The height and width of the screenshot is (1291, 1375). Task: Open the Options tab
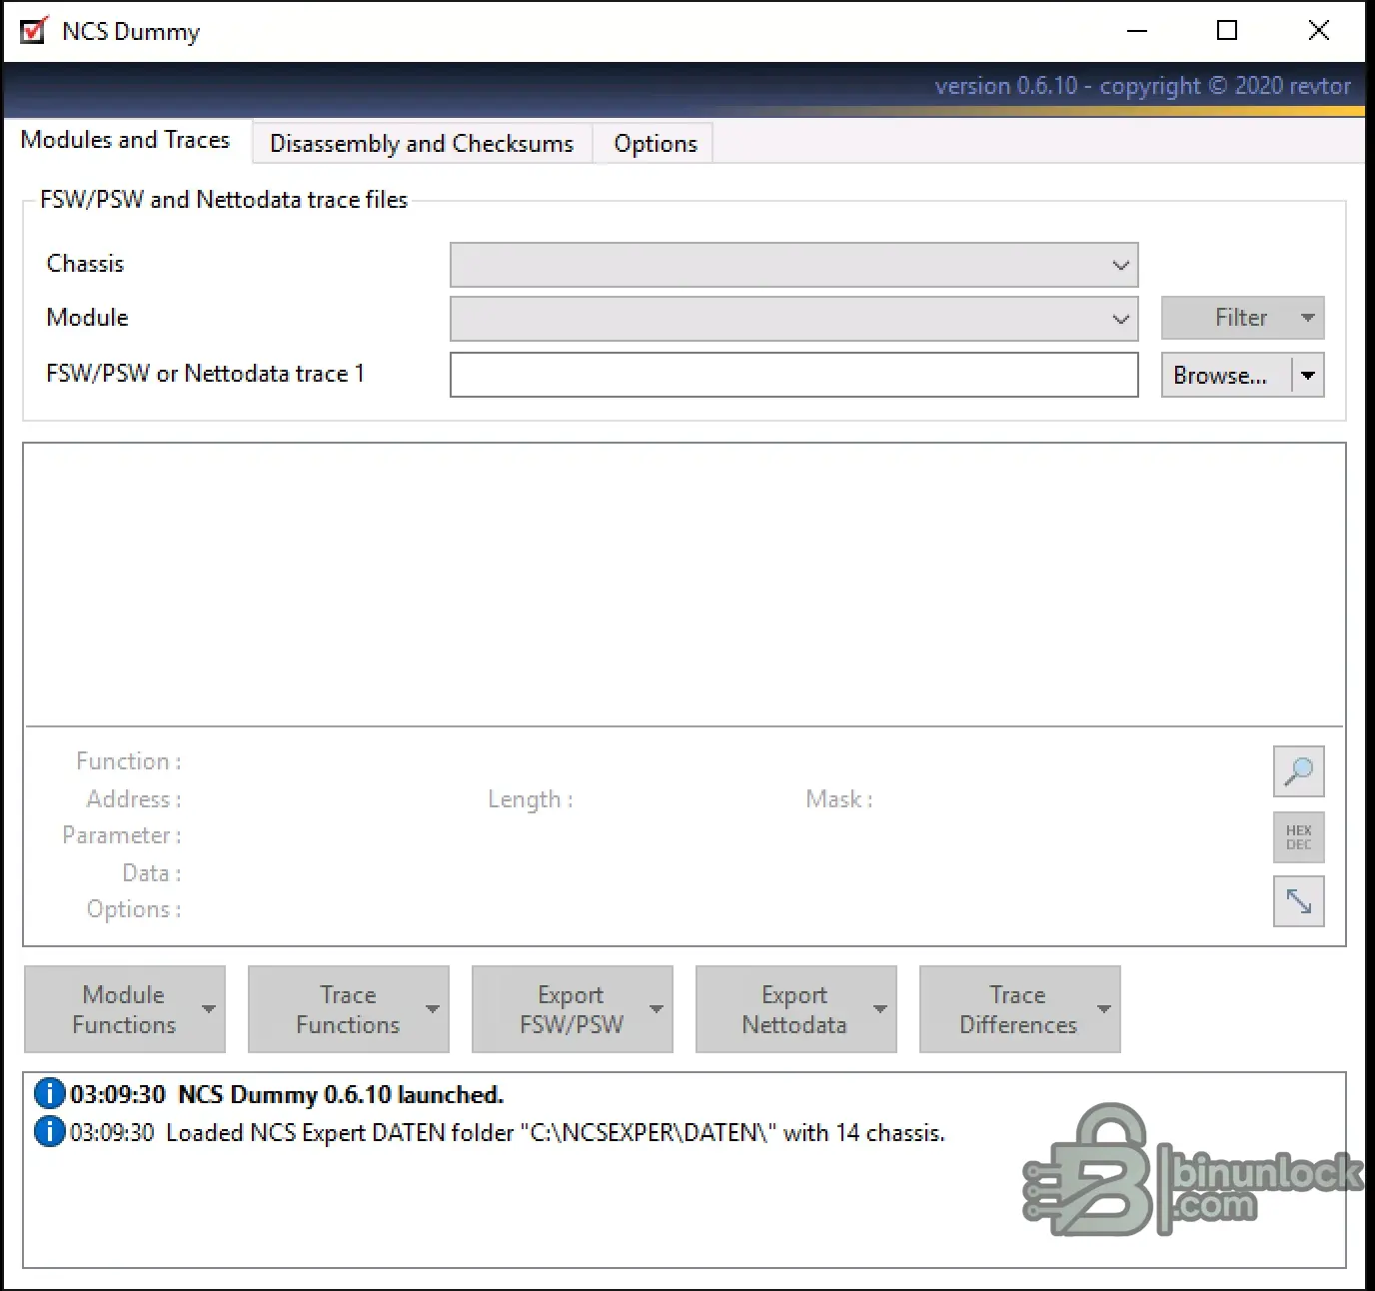point(656,144)
